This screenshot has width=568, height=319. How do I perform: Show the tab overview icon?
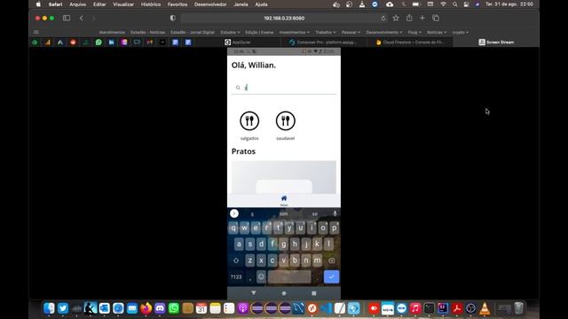[436, 18]
